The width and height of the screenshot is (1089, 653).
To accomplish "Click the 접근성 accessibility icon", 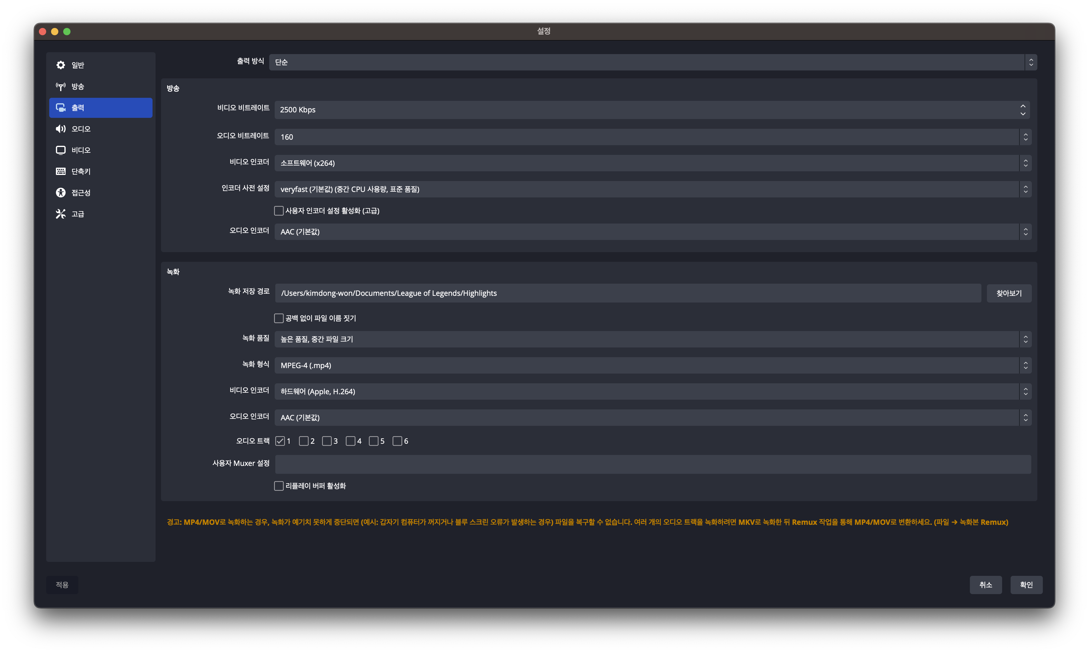I will [61, 193].
